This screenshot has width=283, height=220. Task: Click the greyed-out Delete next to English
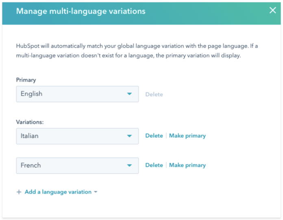[154, 94]
